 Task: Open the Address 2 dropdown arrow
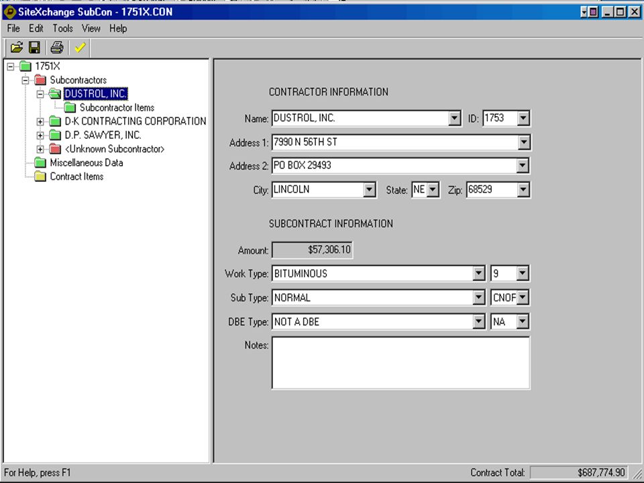[x=523, y=166]
